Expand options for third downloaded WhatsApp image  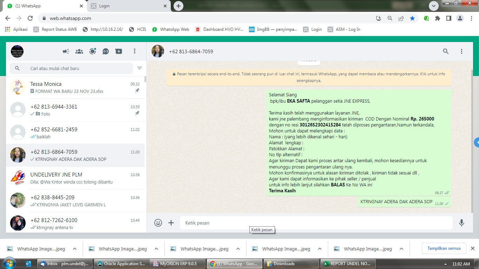click(x=238, y=249)
